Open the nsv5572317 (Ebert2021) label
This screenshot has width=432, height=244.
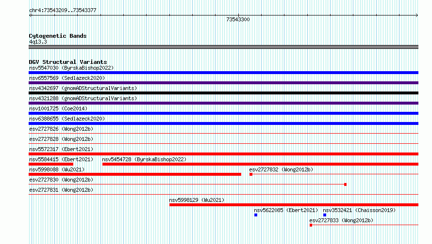(x=61, y=149)
